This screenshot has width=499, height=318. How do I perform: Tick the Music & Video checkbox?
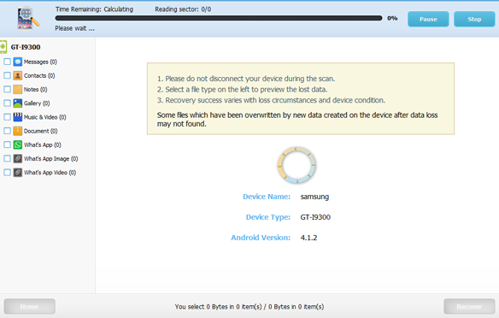point(7,117)
